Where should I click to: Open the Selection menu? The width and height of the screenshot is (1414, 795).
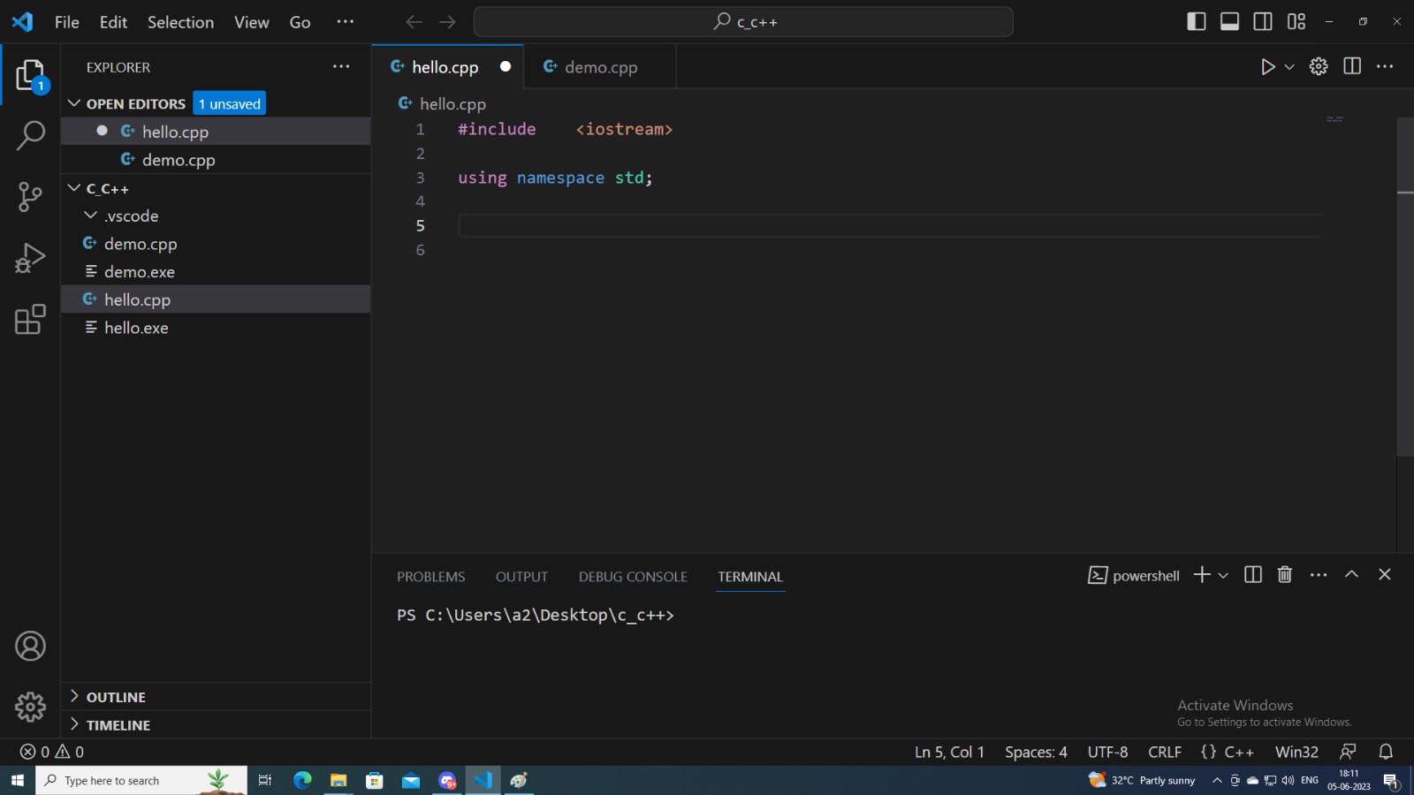point(180,22)
